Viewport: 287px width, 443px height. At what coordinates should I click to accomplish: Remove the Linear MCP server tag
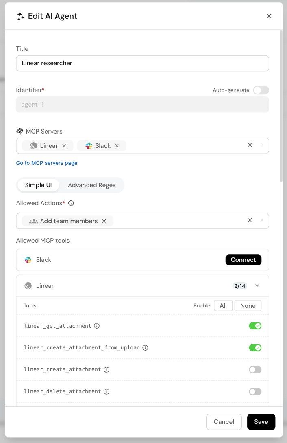(x=64, y=146)
